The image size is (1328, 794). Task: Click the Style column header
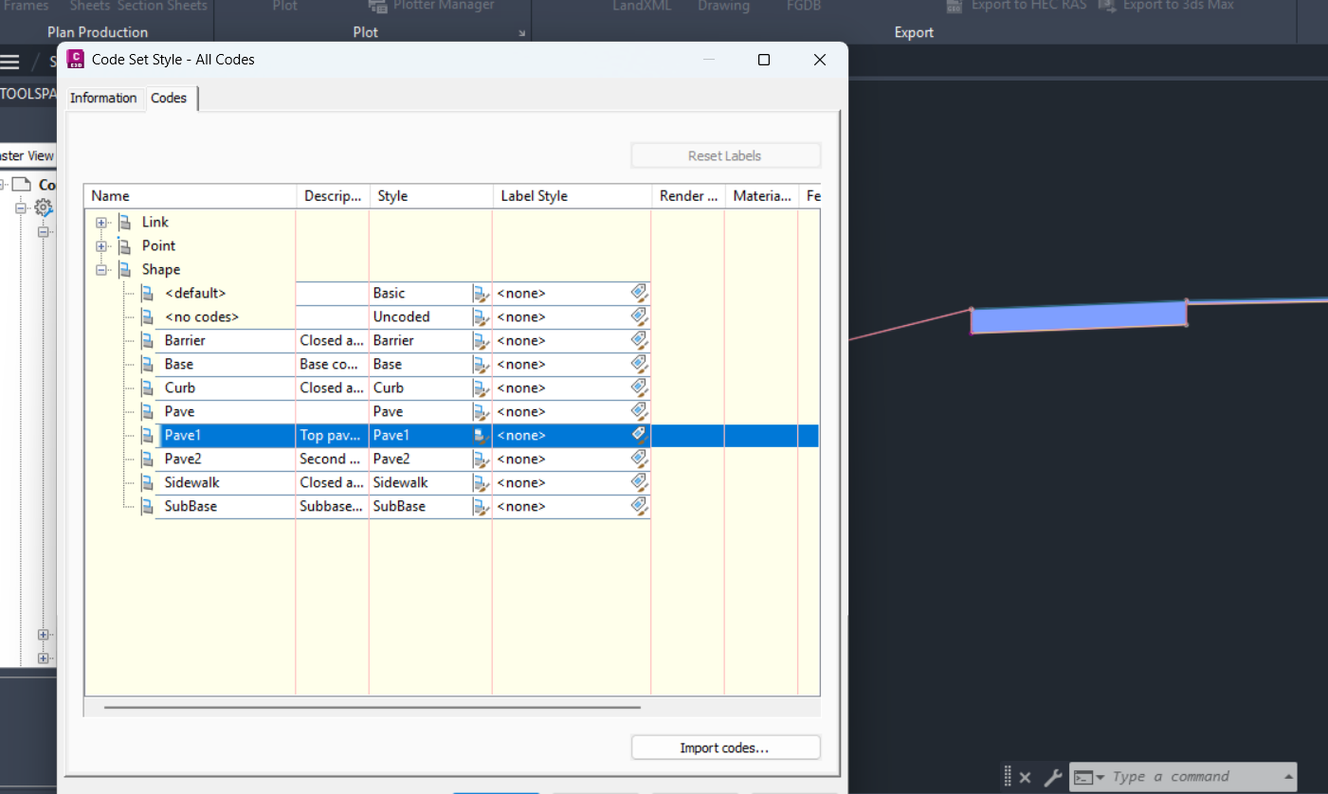[x=431, y=196]
